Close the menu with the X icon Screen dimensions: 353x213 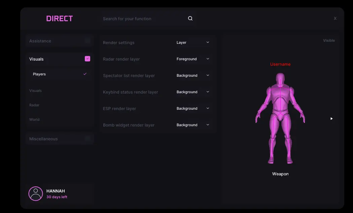click(335, 19)
